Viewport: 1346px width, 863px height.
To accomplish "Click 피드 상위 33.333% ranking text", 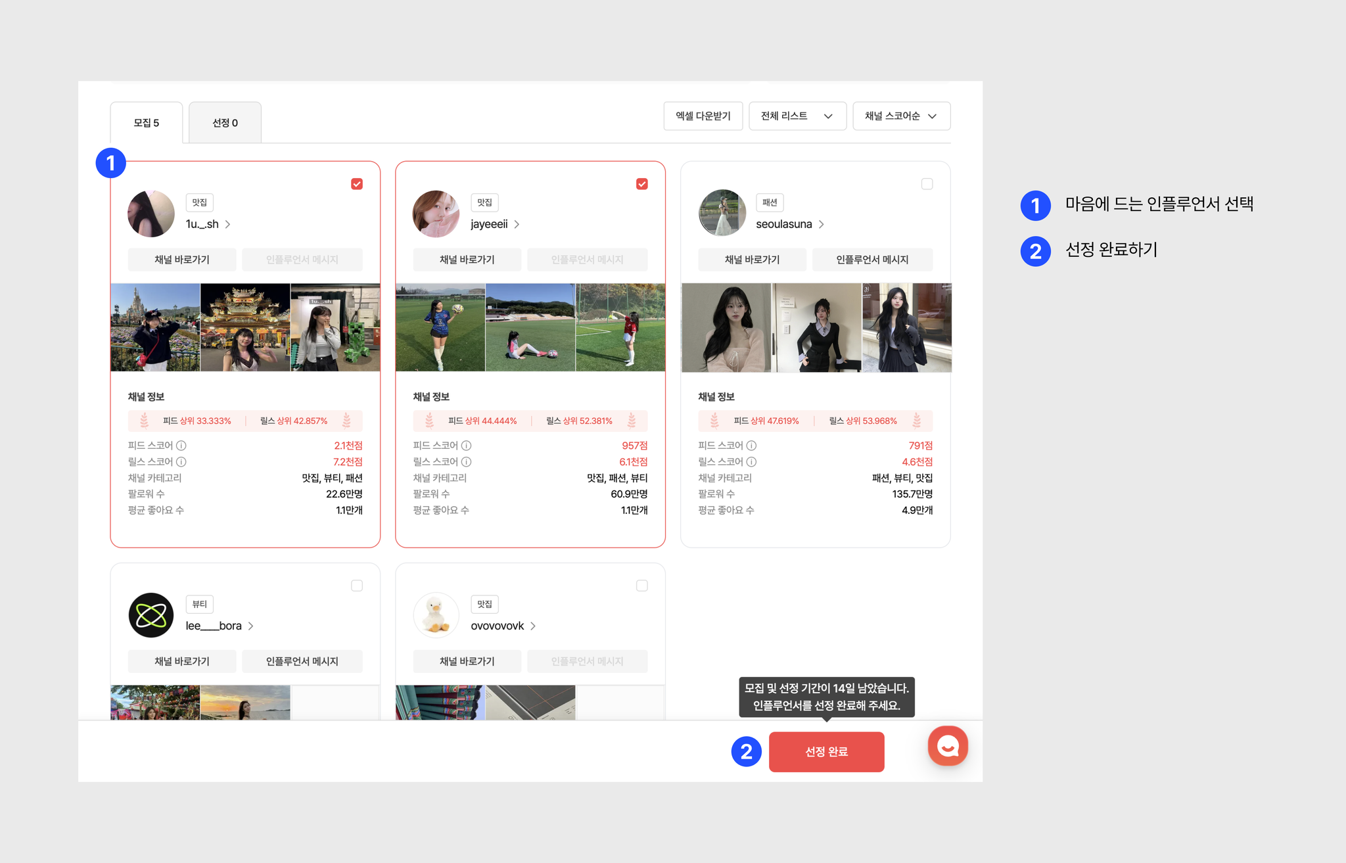I will click(x=197, y=421).
